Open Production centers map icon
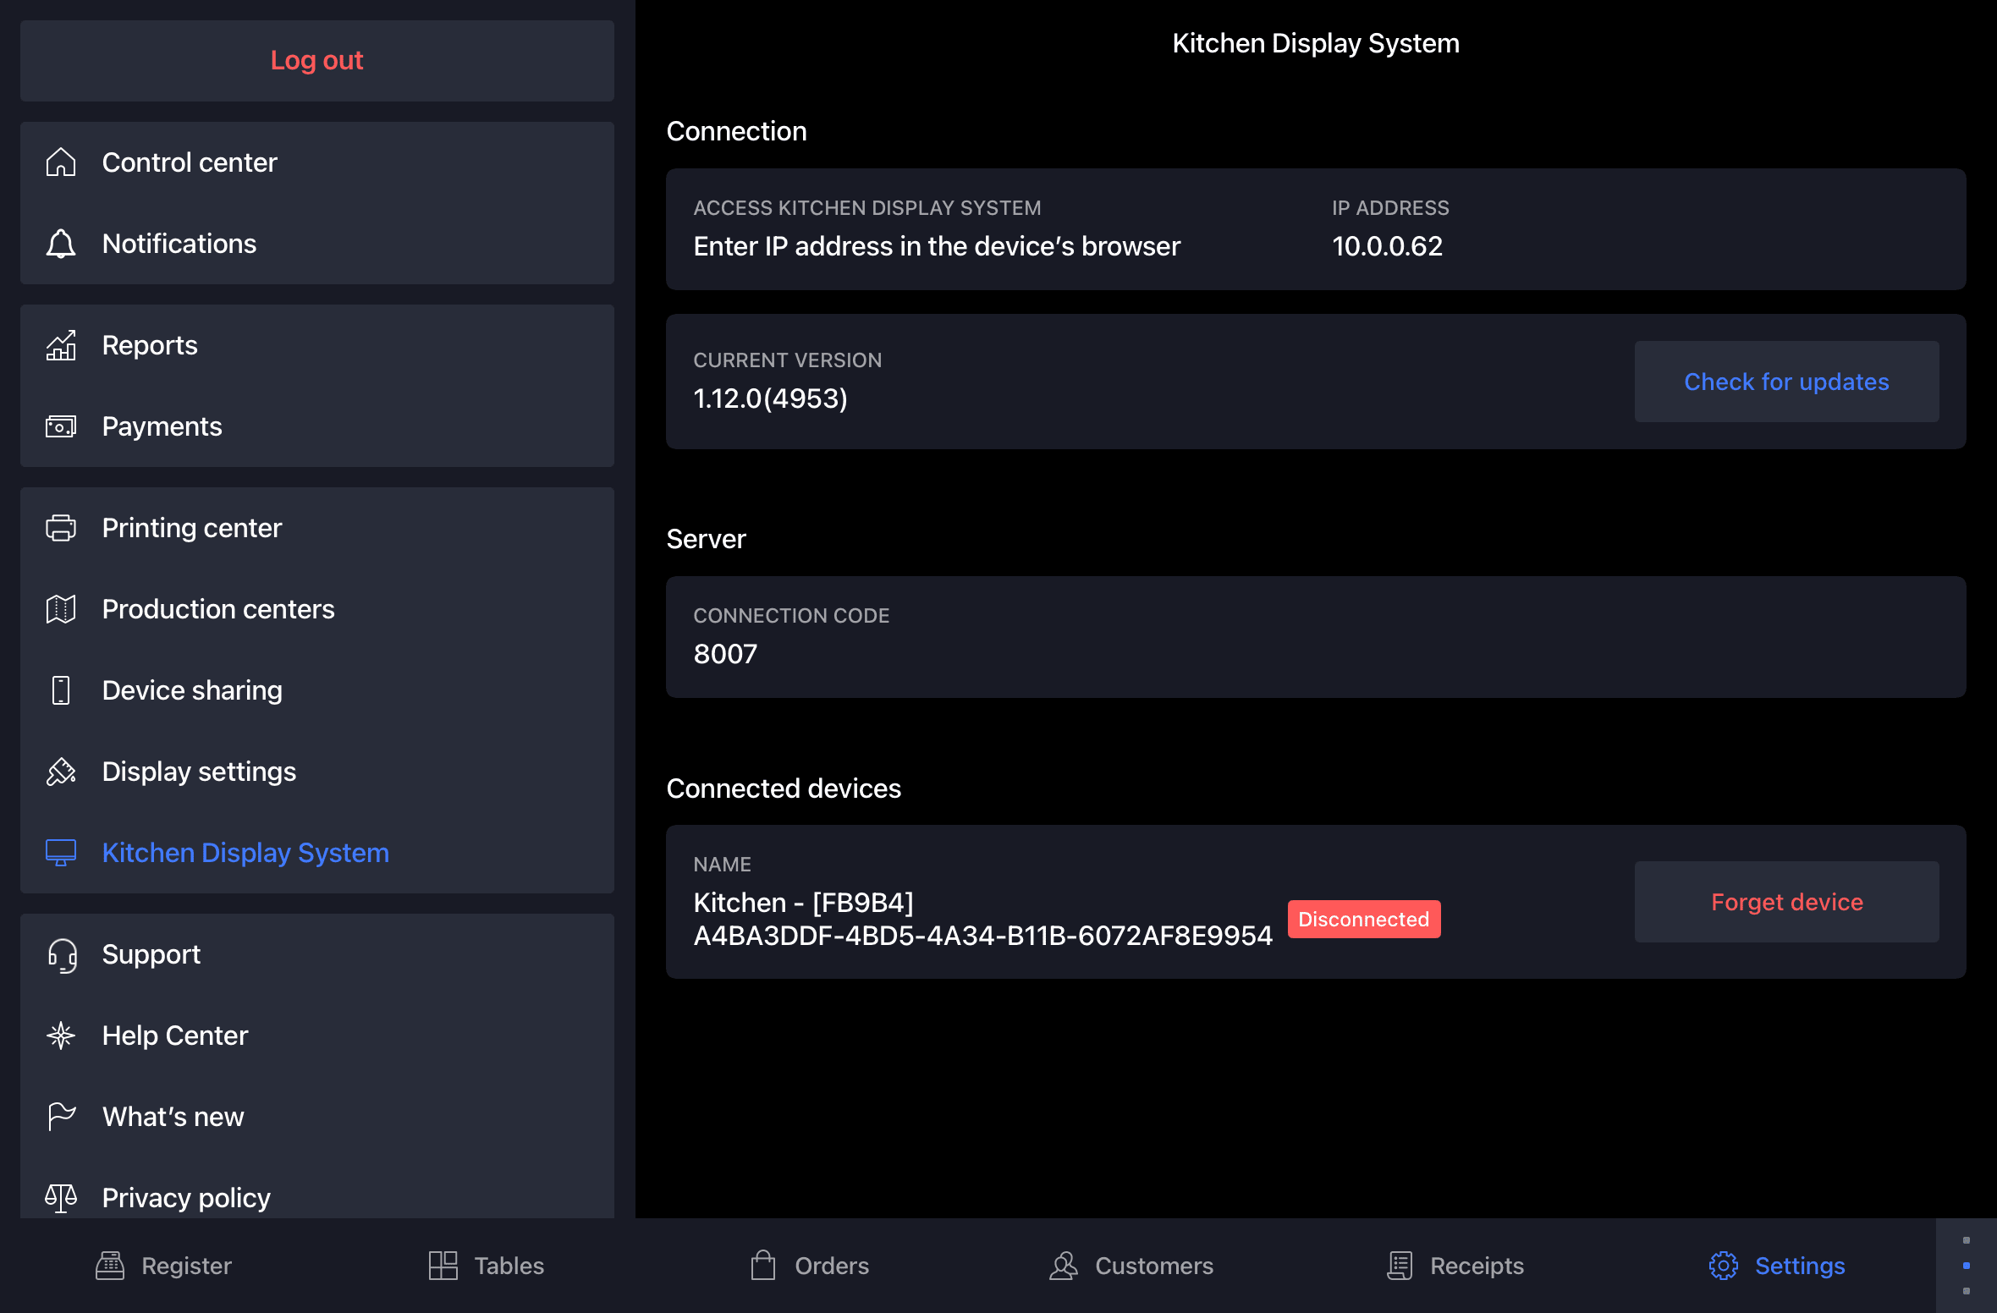The width and height of the screenshot is (1997, 1313). point(61,609)
